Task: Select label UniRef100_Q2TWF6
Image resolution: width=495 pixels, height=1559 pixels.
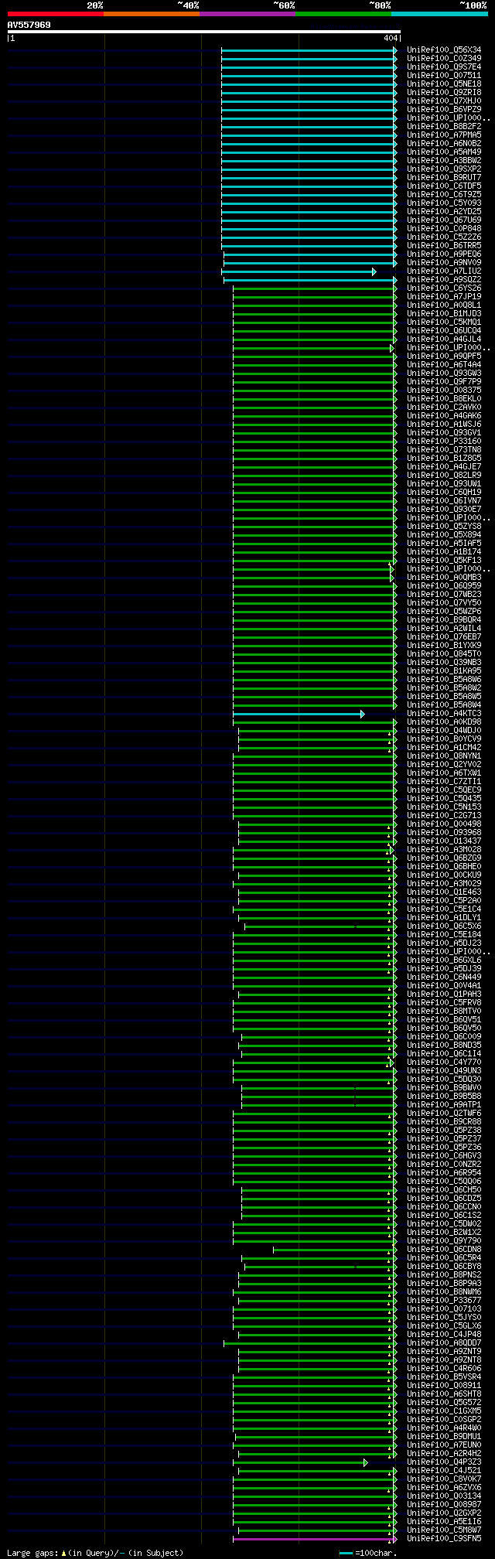Action: [444, 1114]
